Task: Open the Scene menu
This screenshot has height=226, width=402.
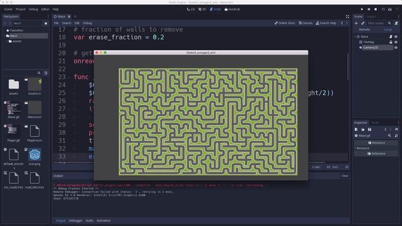Action: click(x=8, y=9)
